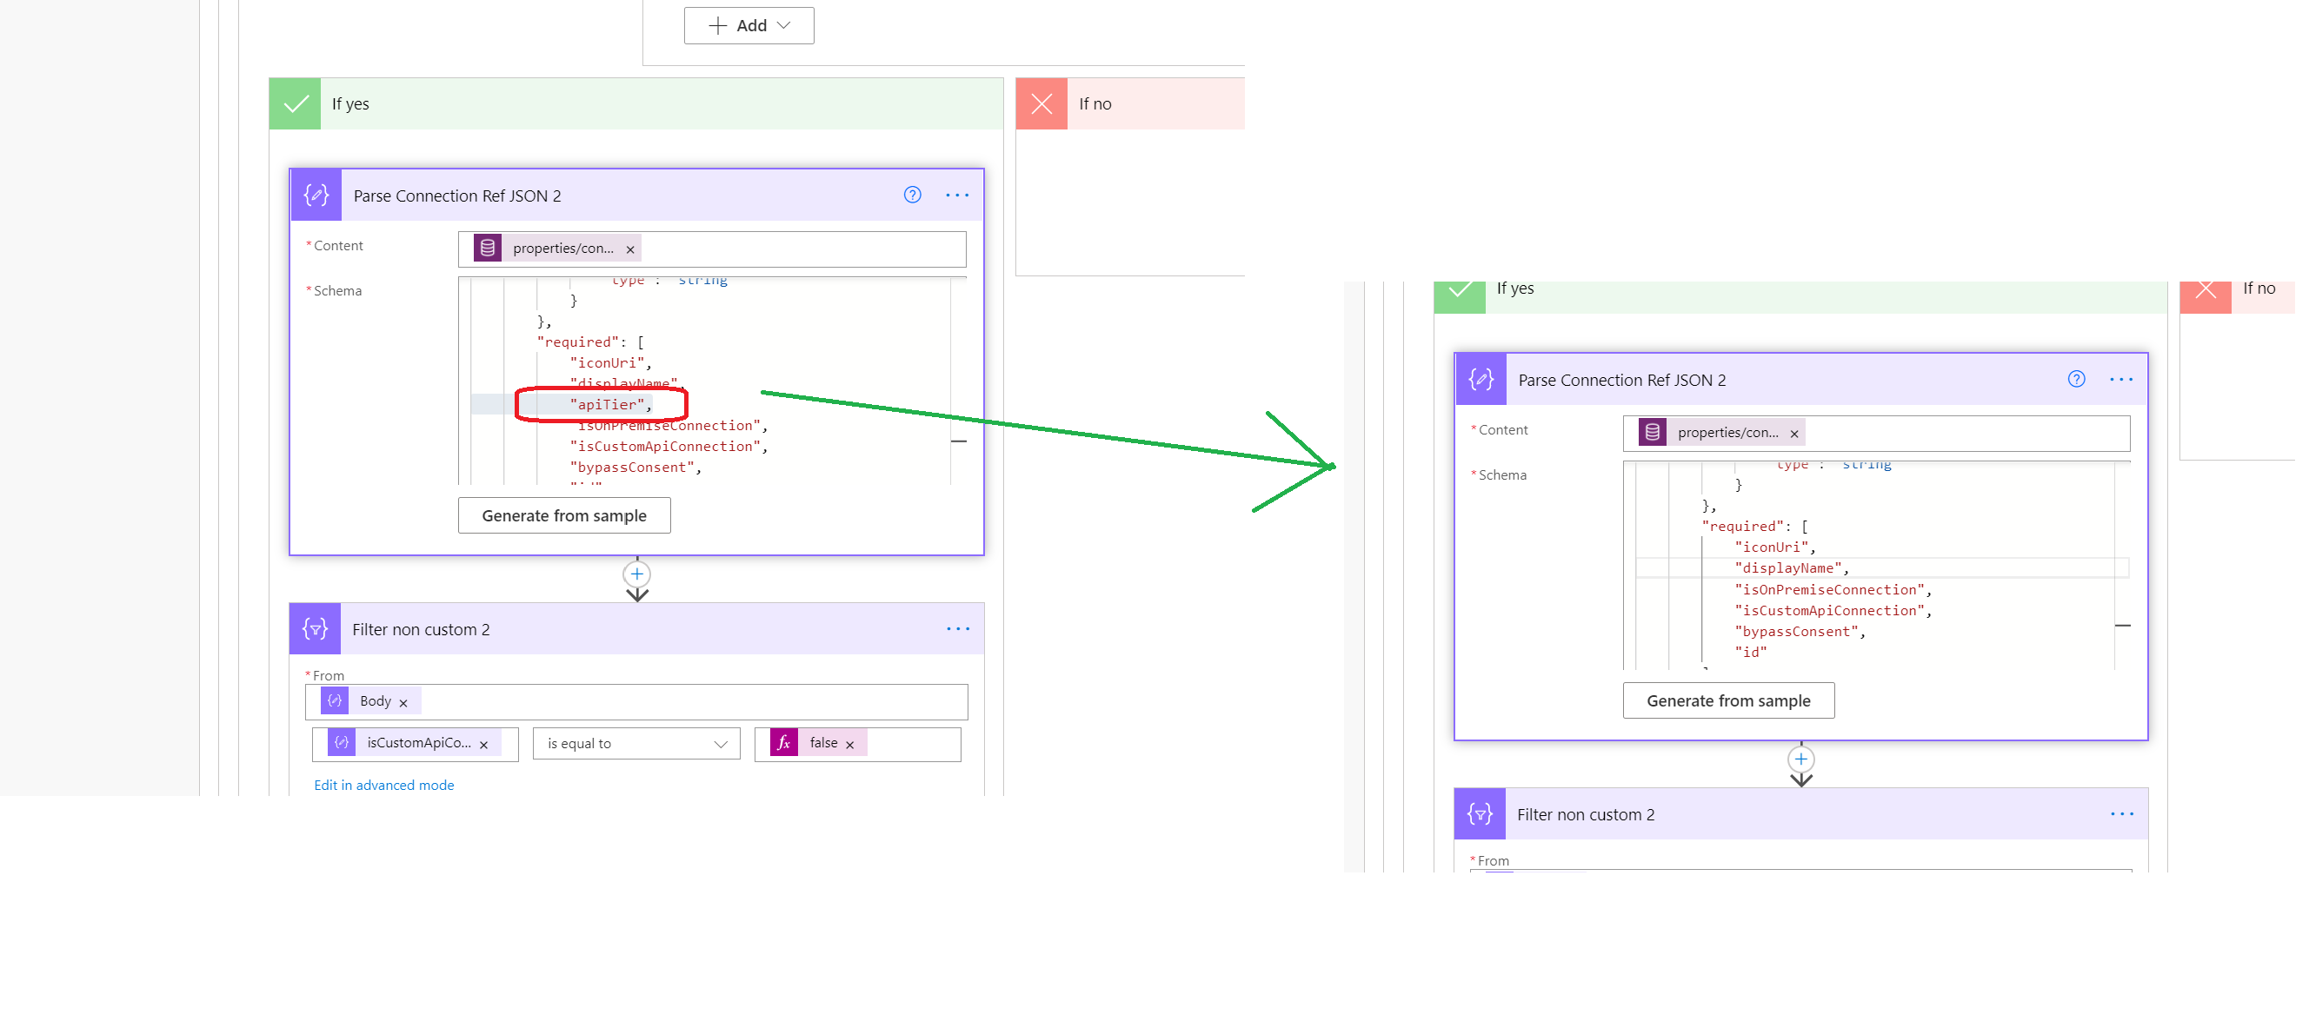Open Edit in advanced mode

[383, 785]
